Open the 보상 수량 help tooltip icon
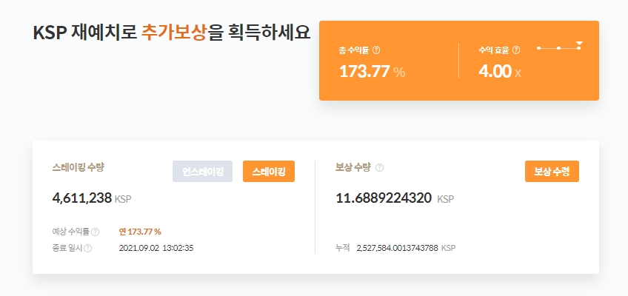Screen dimensions: 628x296 [x=380, y=168]
